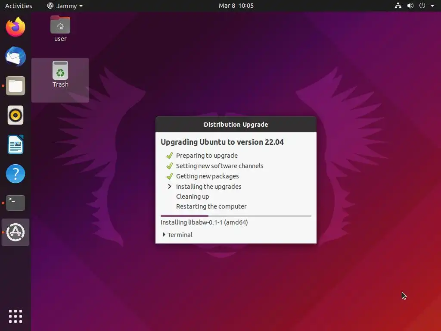Open the clock showing Mar 8 10:05
441x331 pixels.
(x=236, y=6)
